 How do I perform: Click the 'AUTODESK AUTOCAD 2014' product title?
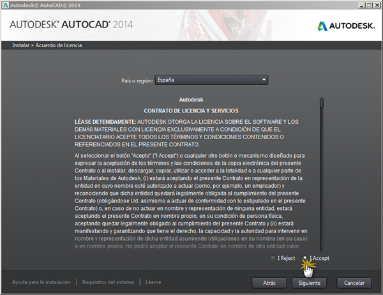(71, 25)
